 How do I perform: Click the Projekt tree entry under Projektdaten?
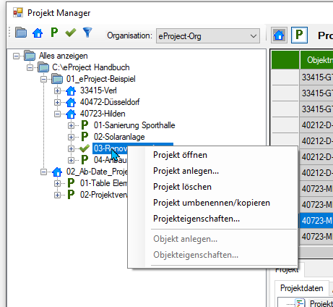point(321,303)
